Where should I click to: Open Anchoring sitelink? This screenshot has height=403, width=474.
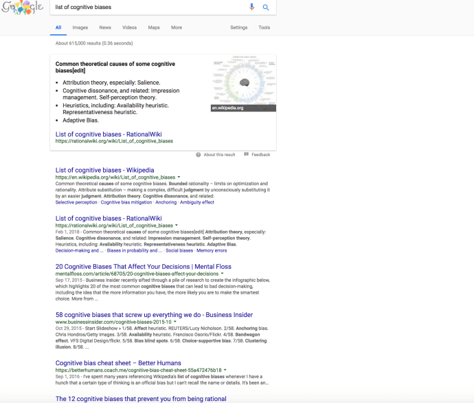click(166, 202)
